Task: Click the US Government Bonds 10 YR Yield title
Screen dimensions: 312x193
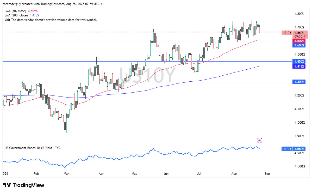Action: tap(33, 148)
